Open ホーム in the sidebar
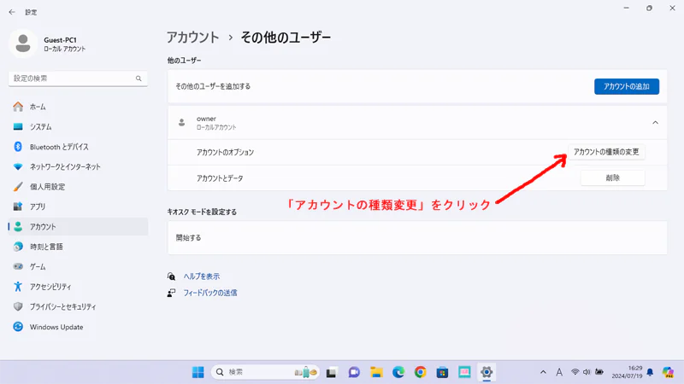The width and height of the screenshot is (684, 384). coord(78,107)
